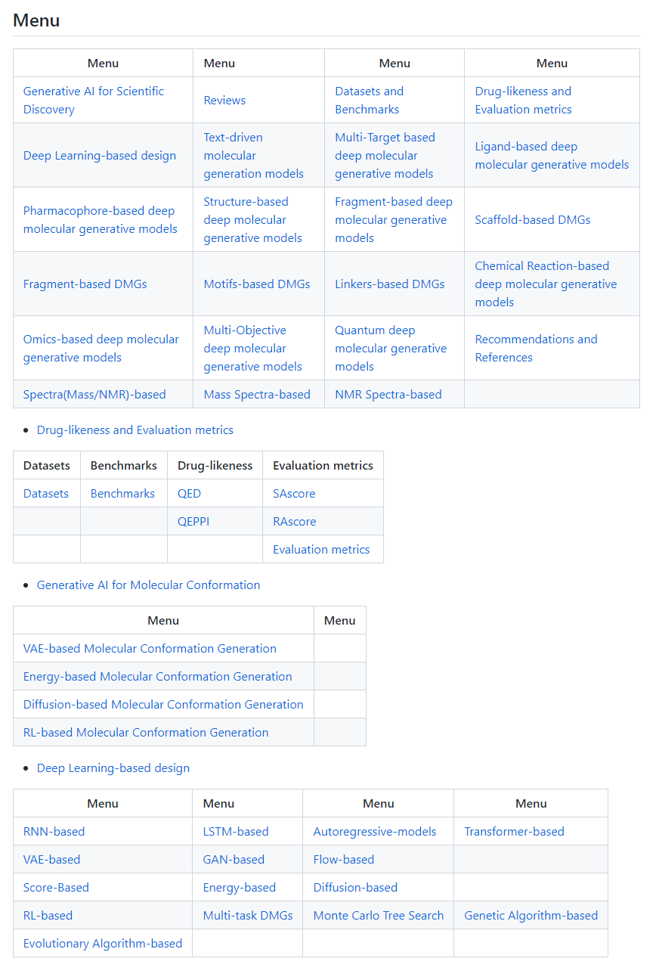Open Quantum deep molecular generative models link
Viewport: 659px width, 977px height.
(390, 348)
